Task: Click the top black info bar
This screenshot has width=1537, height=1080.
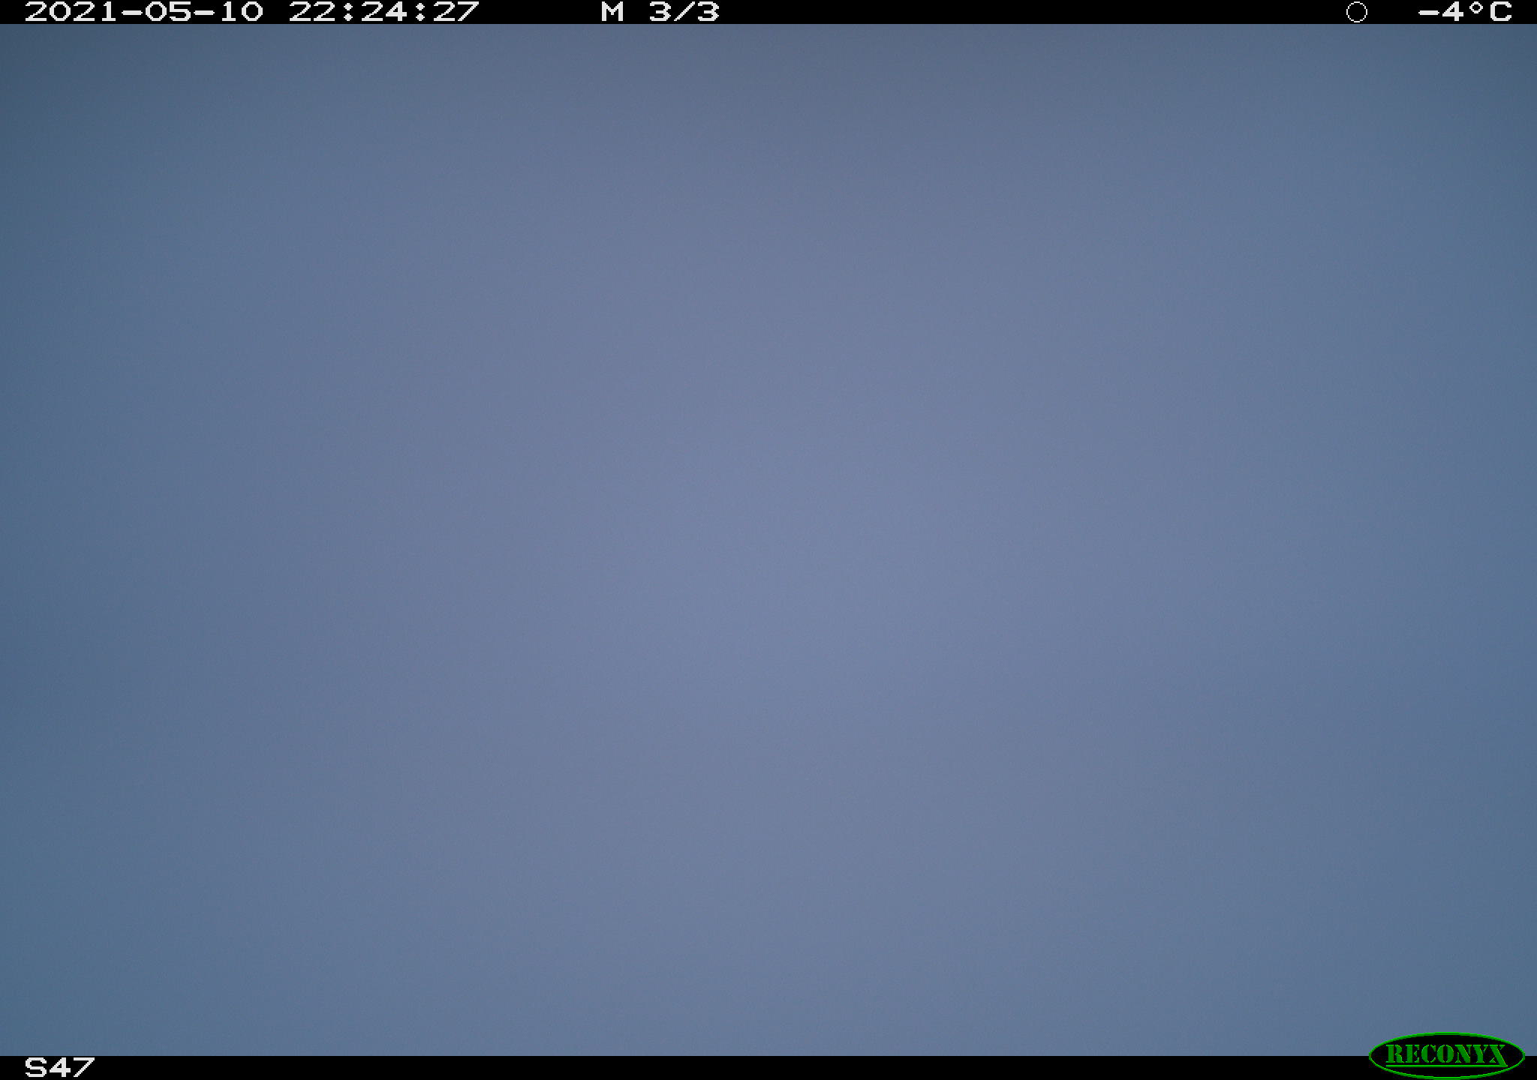Action: 768,12
